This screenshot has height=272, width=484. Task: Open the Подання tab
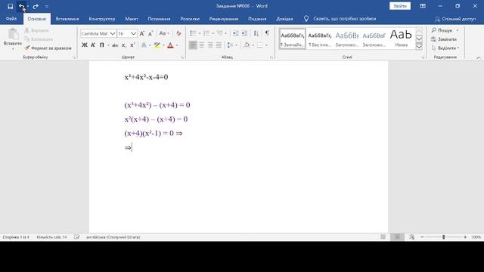point(257,19)
